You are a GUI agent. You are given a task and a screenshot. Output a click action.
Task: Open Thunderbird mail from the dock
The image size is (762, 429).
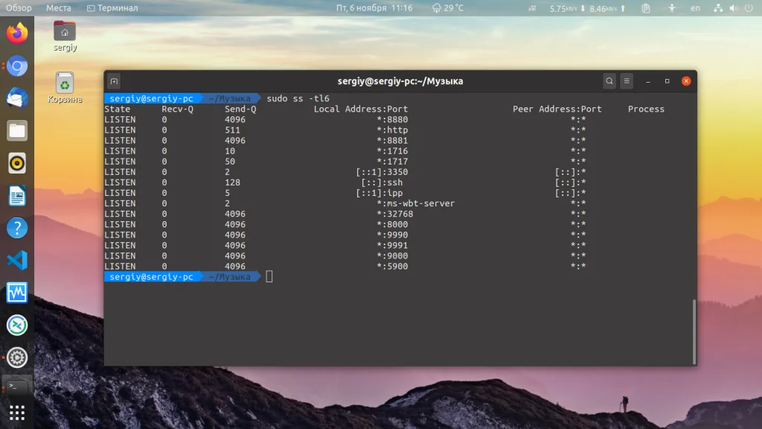point(17,98)
